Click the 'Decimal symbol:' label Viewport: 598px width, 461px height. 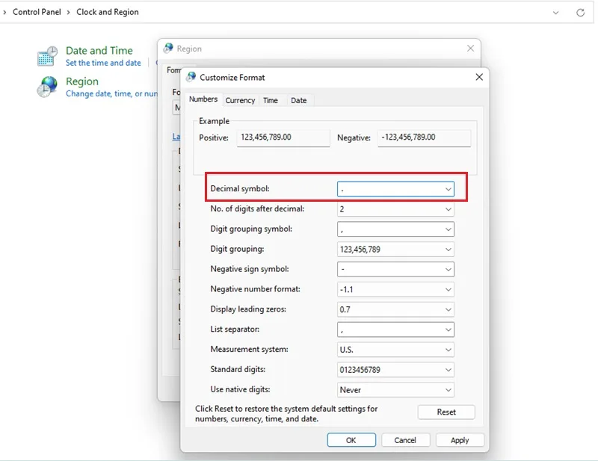tap(240, 189)
